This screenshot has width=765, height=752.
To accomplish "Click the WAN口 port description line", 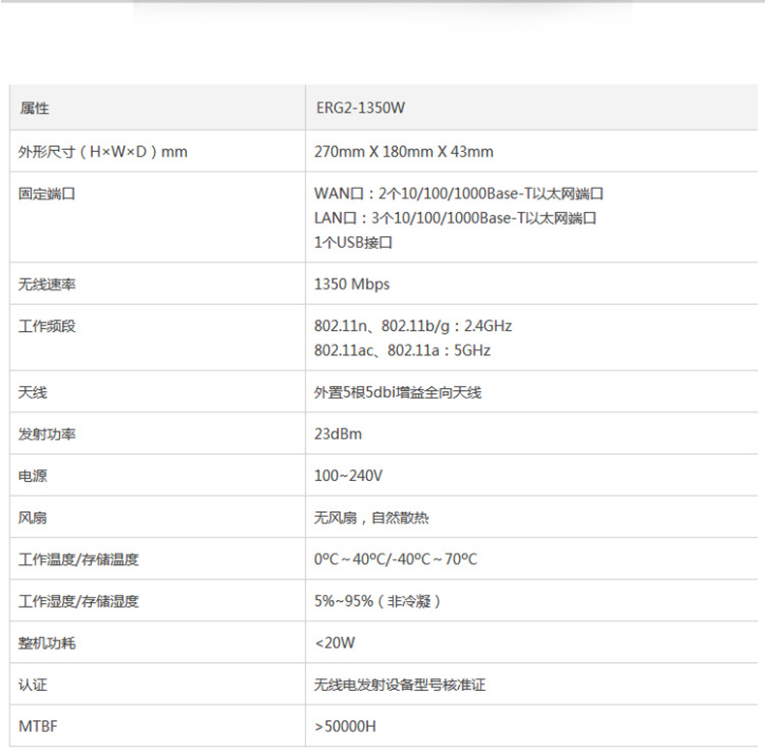I will (459, 194).
